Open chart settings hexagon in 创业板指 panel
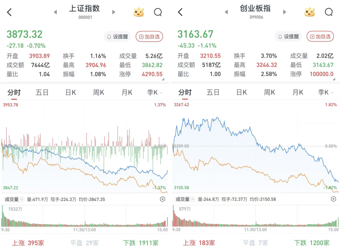Image resolution: width=340 pixels, height=251 pixels. click(x=333, y=199)
